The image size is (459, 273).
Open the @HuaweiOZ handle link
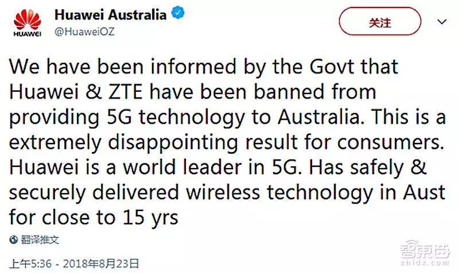click(x=84, y=31)
